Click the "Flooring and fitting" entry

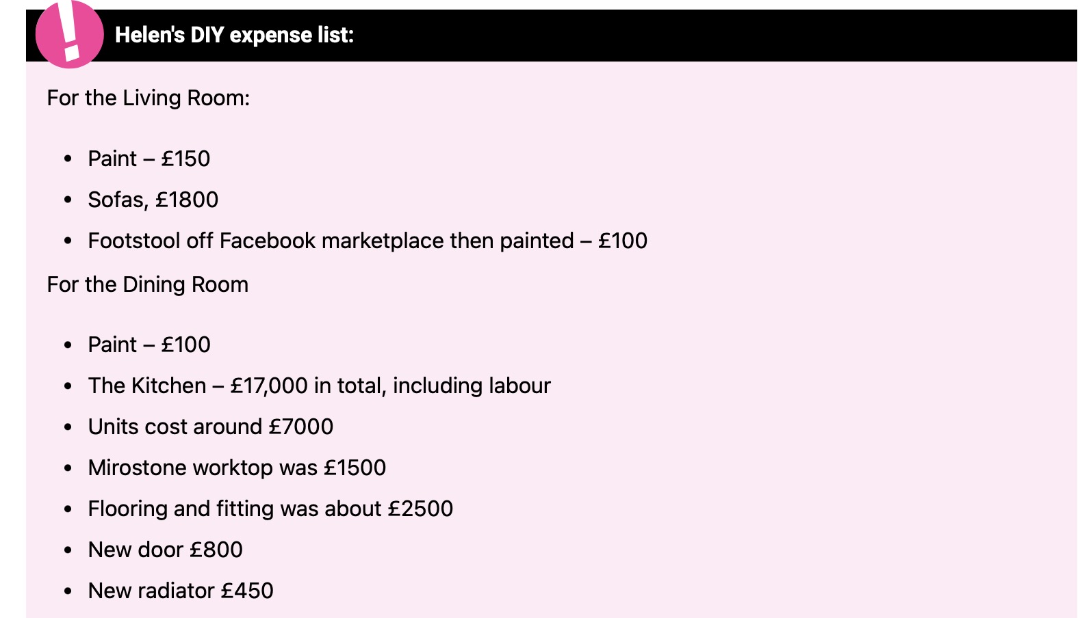click(x=270, y=509)
